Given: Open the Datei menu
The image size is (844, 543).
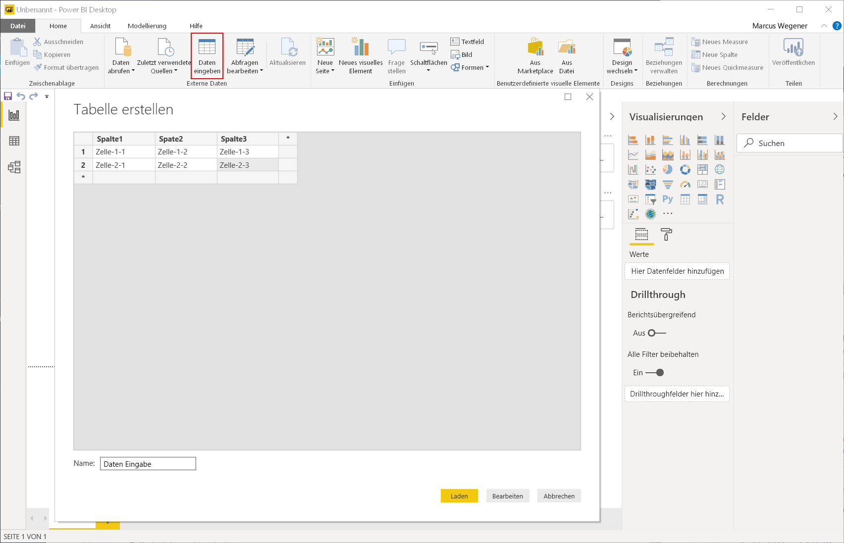Looking at the screenshot, I should (18, 26).
